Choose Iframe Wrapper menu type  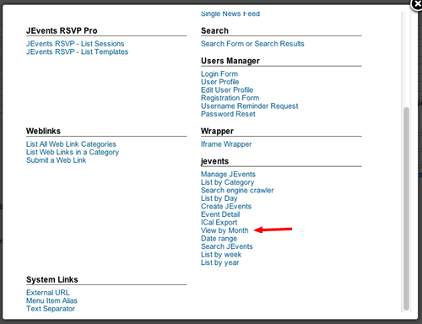point(226,144)
